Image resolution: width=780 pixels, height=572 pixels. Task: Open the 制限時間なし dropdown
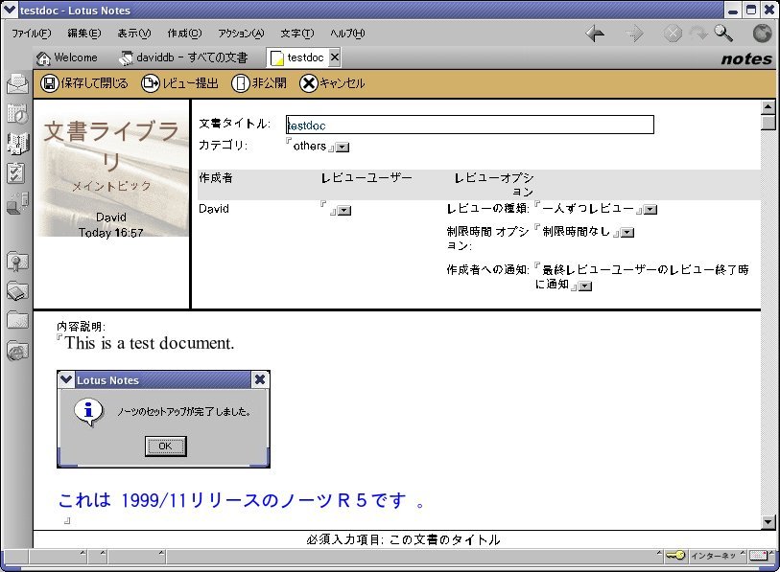(x=627, y=233)
